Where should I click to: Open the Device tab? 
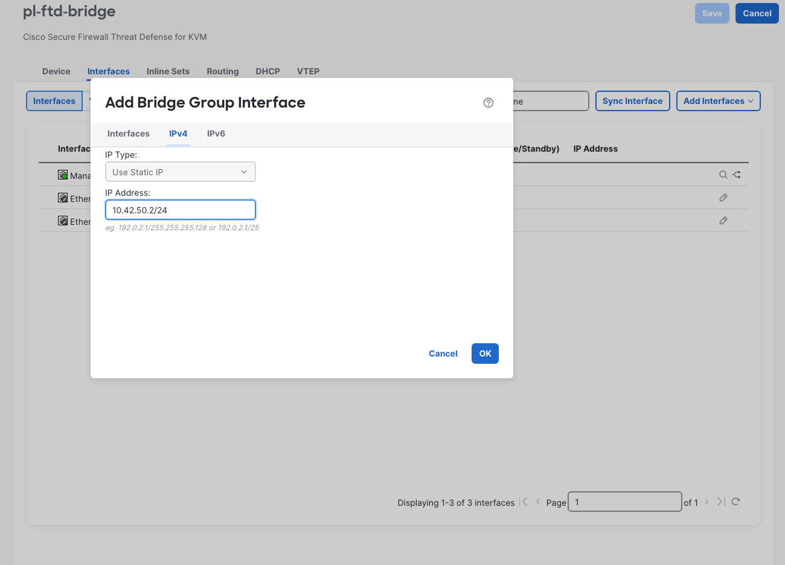tap(56, 71)
